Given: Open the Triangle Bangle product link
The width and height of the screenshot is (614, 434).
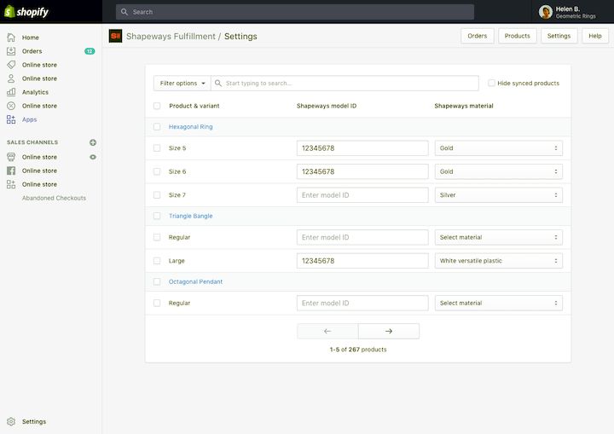Looking at the screenshot, I should [x=190, y=216].
